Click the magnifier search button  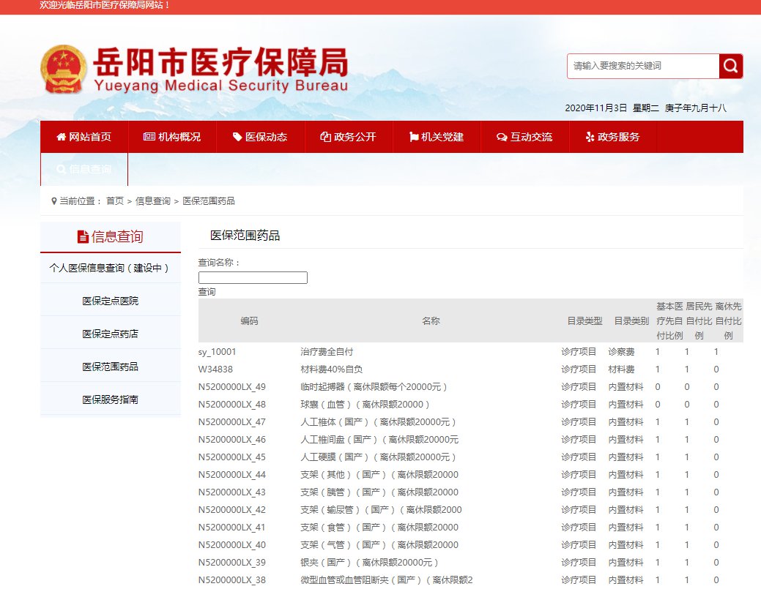click(730, 66)
